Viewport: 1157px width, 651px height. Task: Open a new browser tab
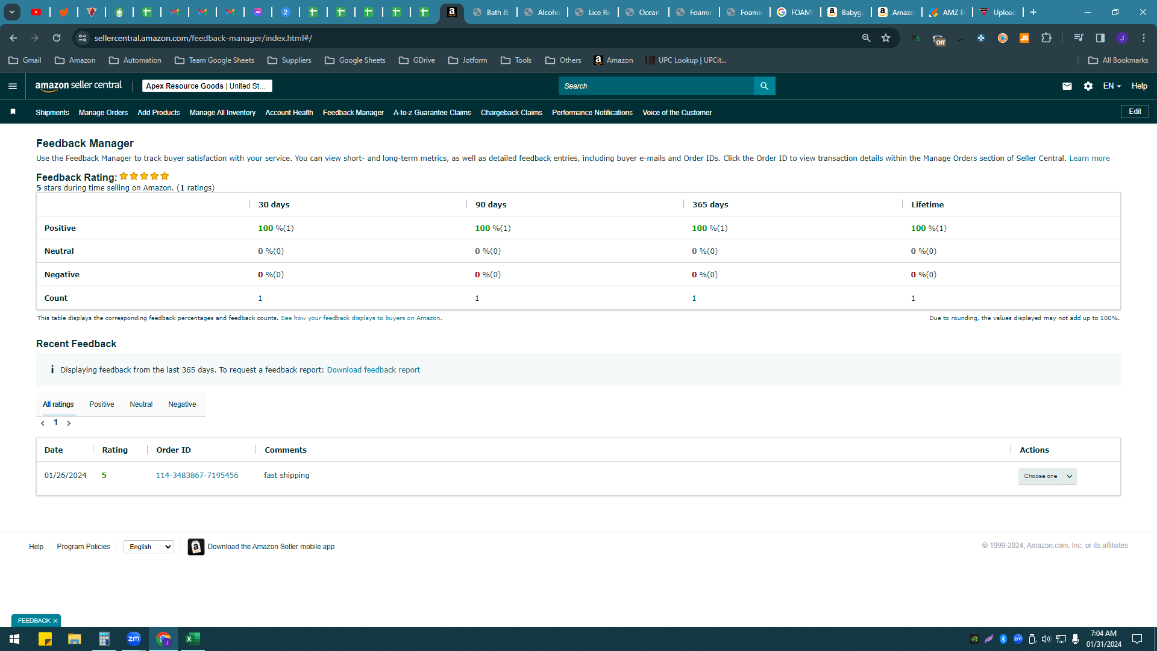click(x=1033, y=12)
